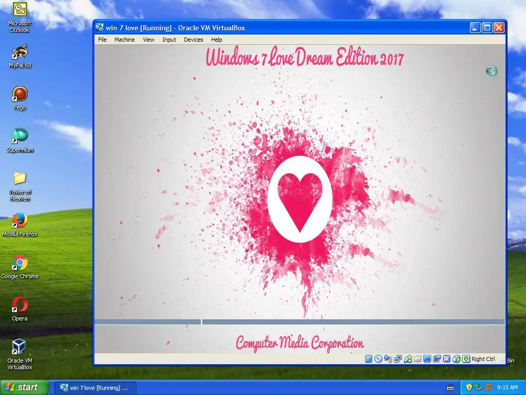Open the Help menu in VirtualBox
Image resolution: width=526 pixels, height=395 pixels.
(x=216, y=40)
